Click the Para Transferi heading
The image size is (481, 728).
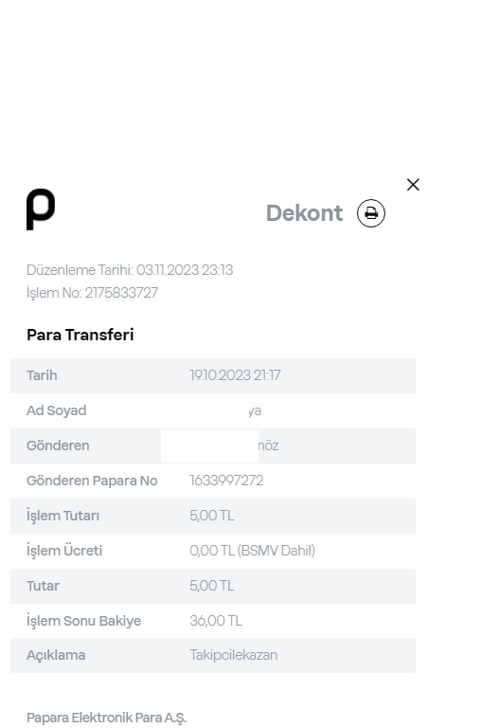pyautogui.click(x=80, y=335)
